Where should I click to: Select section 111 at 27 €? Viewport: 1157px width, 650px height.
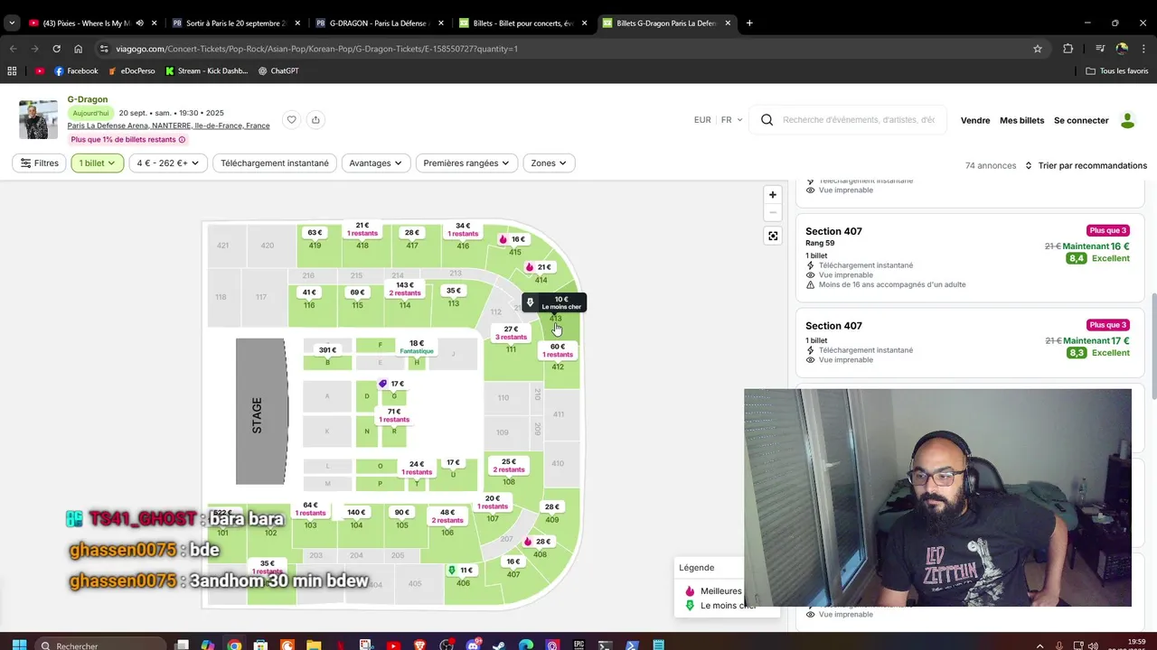511,333
